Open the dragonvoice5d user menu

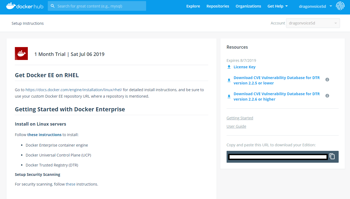315,6
